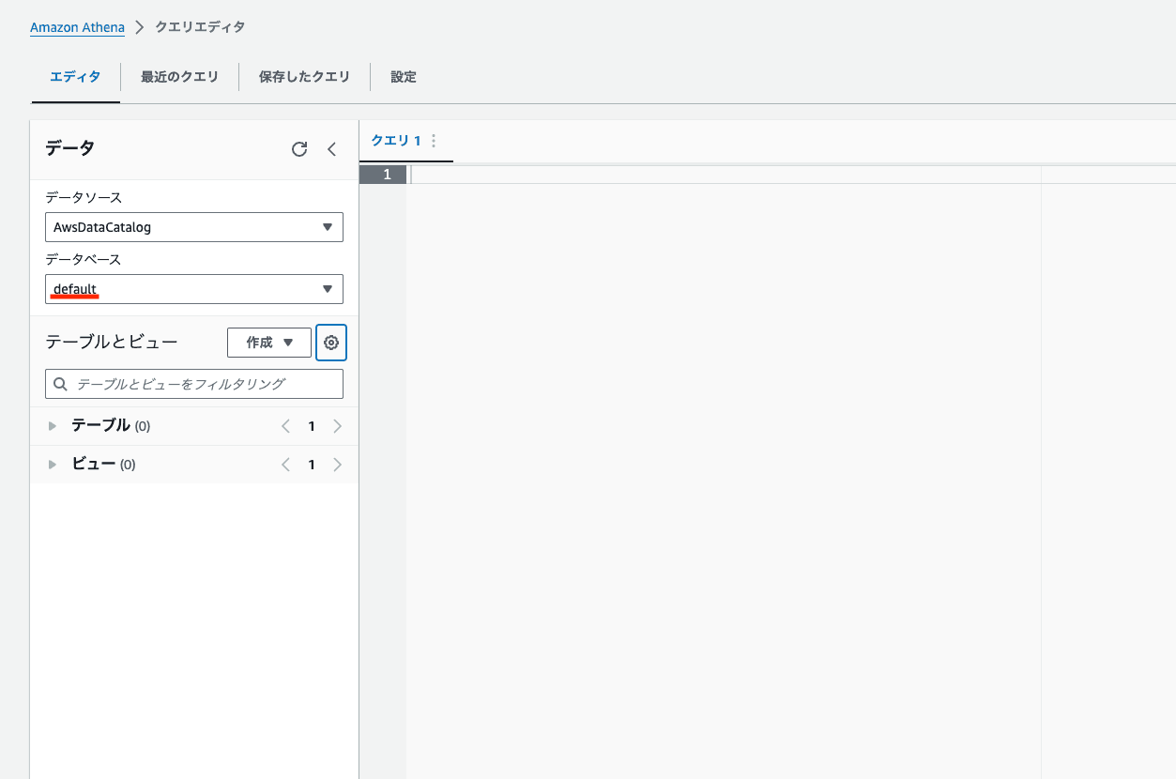The width and height of the screenshot is (1176, 779).
Task: Expand the ビュー section
Action: coord(53,465)
